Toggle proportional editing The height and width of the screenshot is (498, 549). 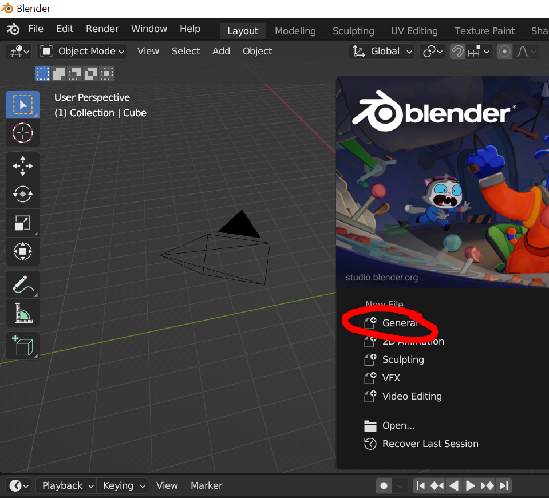coord(504,52)
